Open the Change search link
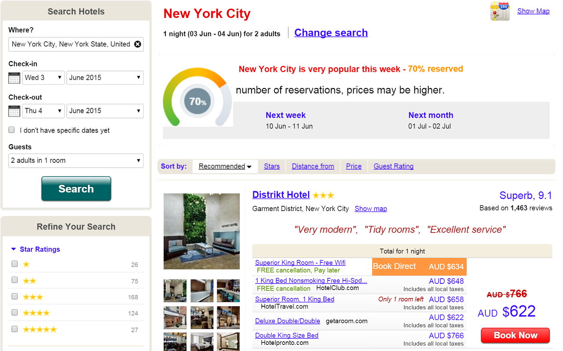This screenshot has height=351, width=563. pyautogui.click(x=331, y=32)
